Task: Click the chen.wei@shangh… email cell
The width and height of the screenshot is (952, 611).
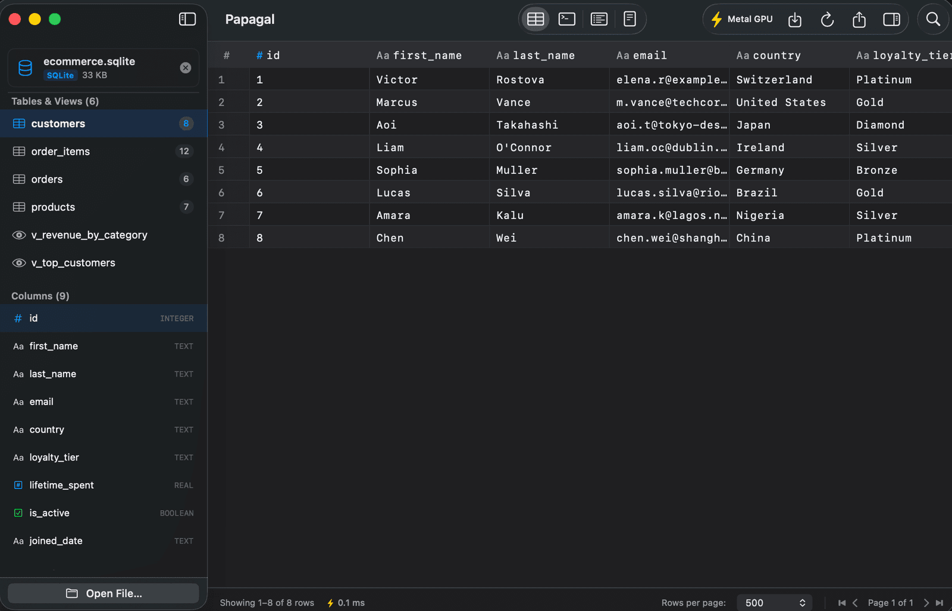Action: (669, 238)
